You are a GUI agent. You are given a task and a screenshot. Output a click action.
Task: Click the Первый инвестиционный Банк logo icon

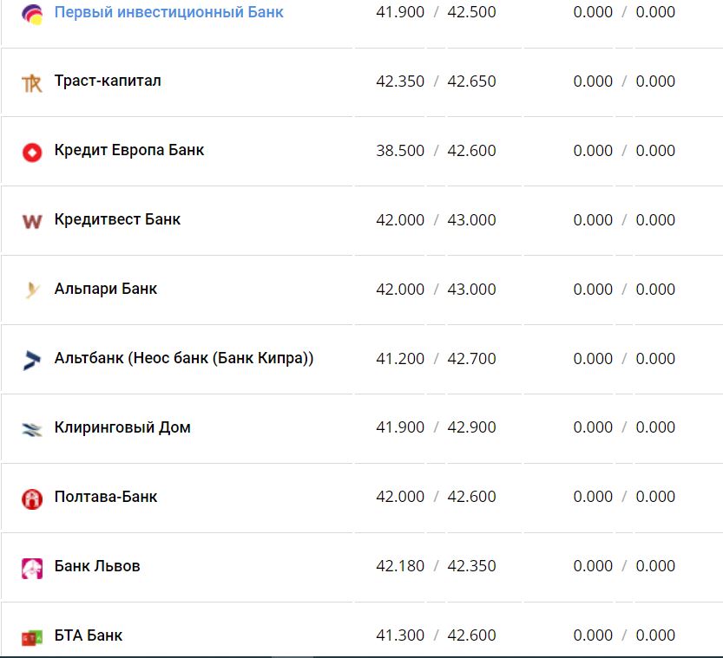tap(32, 14)
